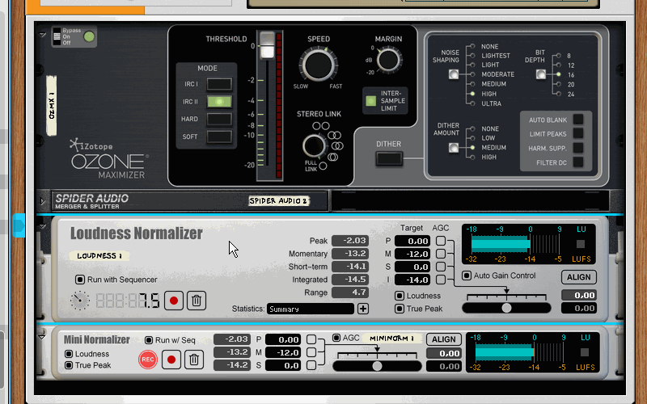Toggle Mini Normalizer AGC checkbox

(336, 338)
